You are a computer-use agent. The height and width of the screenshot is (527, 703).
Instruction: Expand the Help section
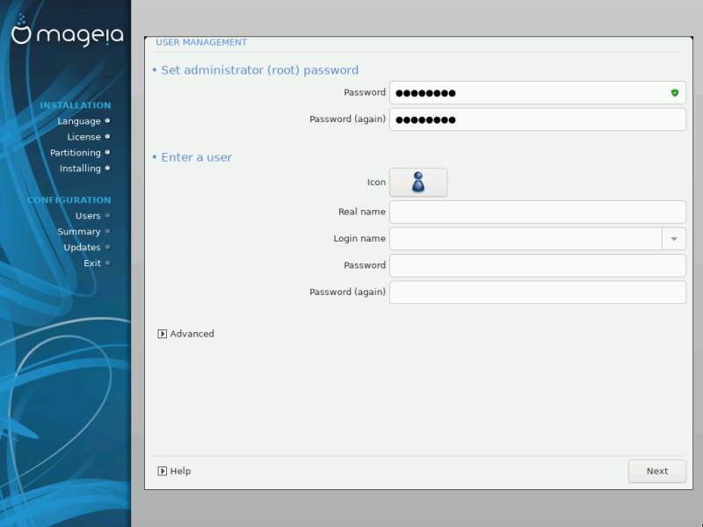(x=174, y=471)
